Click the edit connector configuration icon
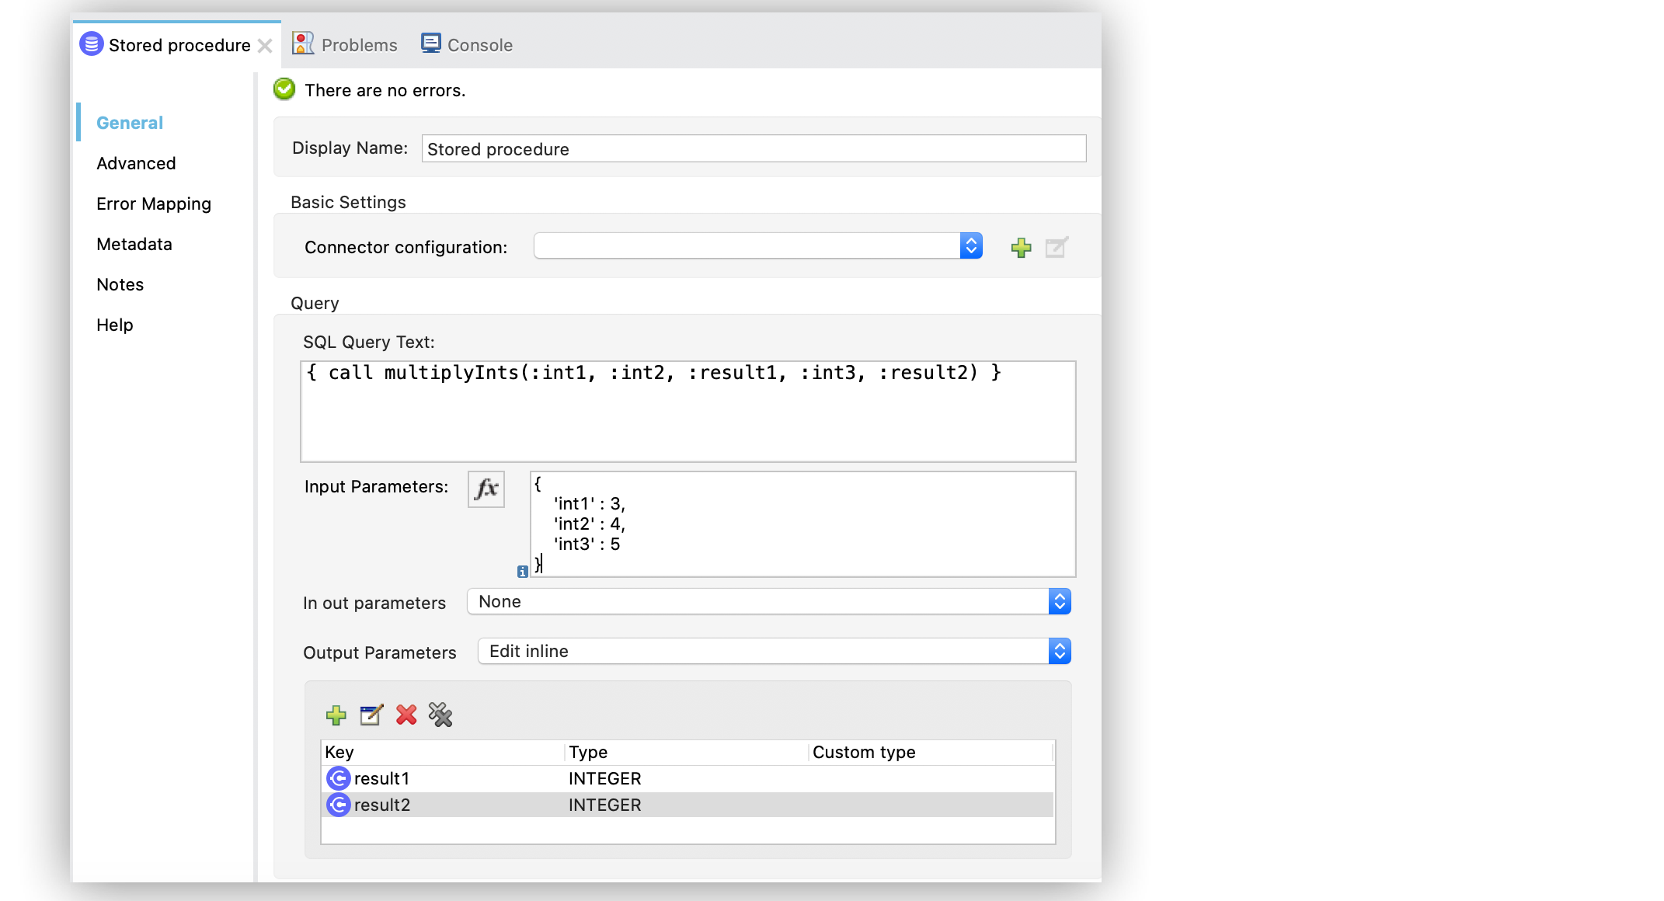The width and height of the screenshot is (1664, 901). tap(1055, 248)
